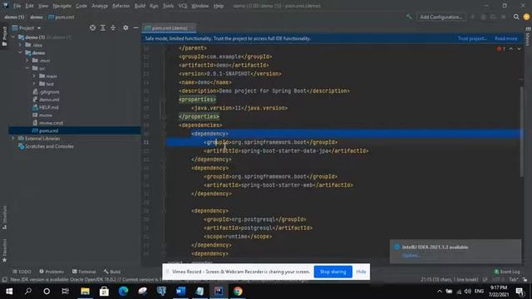Open Word from taskbar
Viewport: 532px width, 299px height.
click(180, 292)
